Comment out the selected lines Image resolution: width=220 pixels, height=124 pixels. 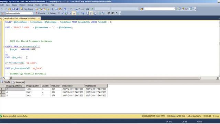pyautogui.click(x=100, y=13)
